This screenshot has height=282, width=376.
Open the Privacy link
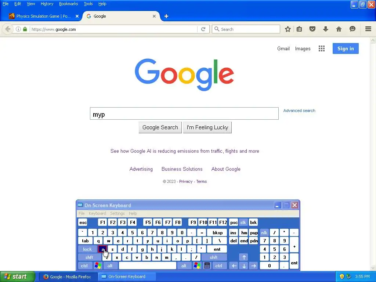[186, 181]
